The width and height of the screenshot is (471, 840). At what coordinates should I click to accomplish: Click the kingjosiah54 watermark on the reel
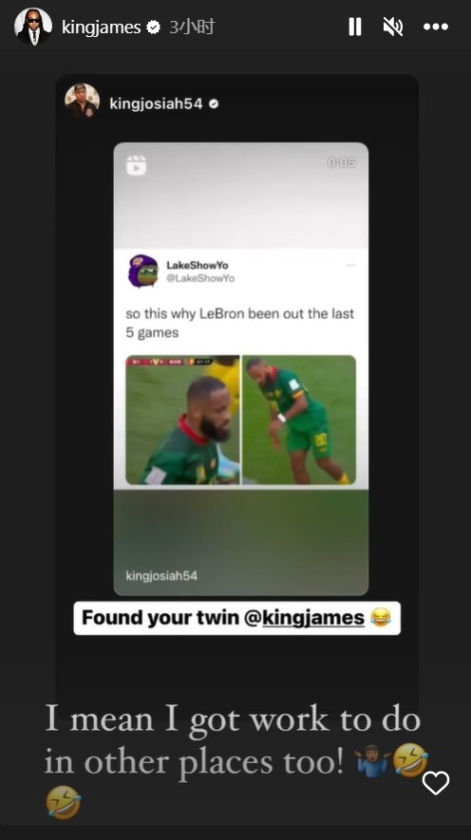[x=161, y=576]
